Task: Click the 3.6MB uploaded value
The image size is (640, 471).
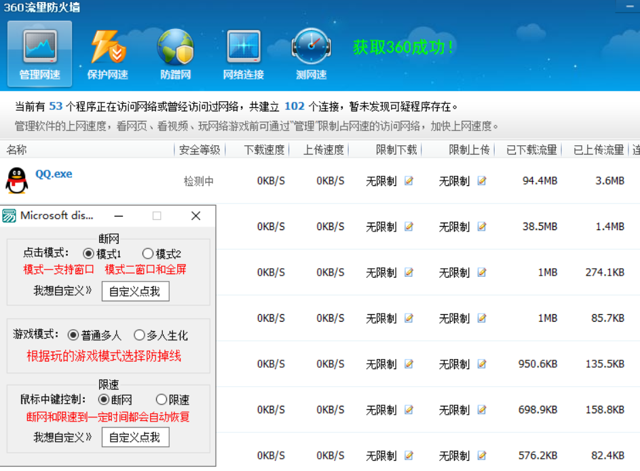Action: pyautogui.click(x=609, y=181)
